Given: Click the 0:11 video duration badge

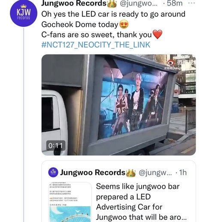Looking at the screenshot, I should pos(56,146).
